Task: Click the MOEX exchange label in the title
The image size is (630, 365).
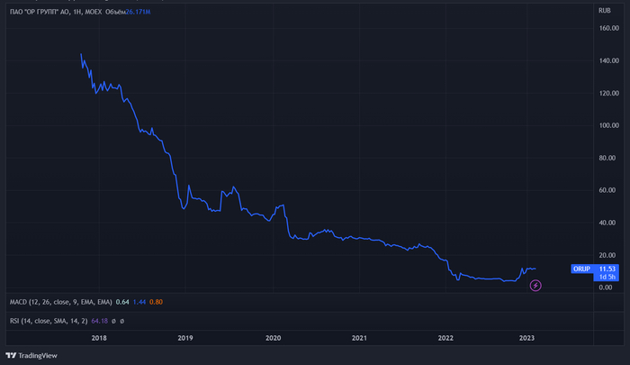Action: [94, 12]
